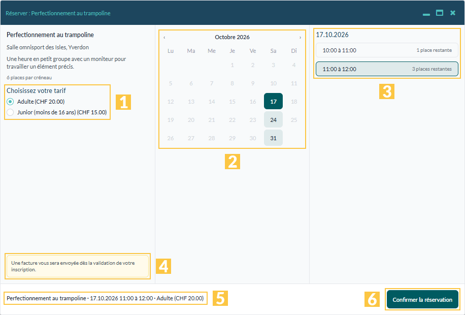465x315 pixels.
Task: Click the 'Une heure en petit groupe' description
Action: tap(66, 62)
